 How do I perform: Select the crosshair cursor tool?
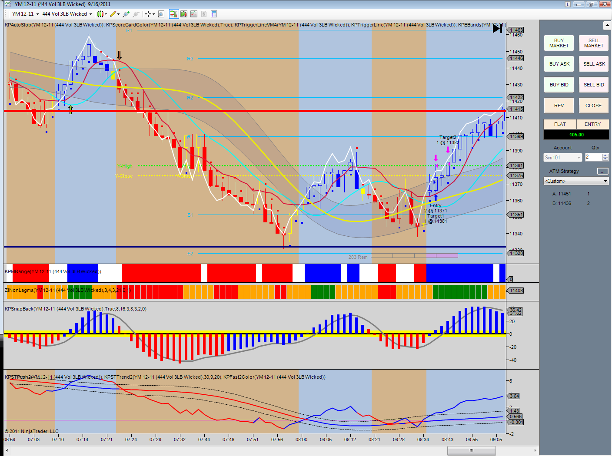click(148, 14)
